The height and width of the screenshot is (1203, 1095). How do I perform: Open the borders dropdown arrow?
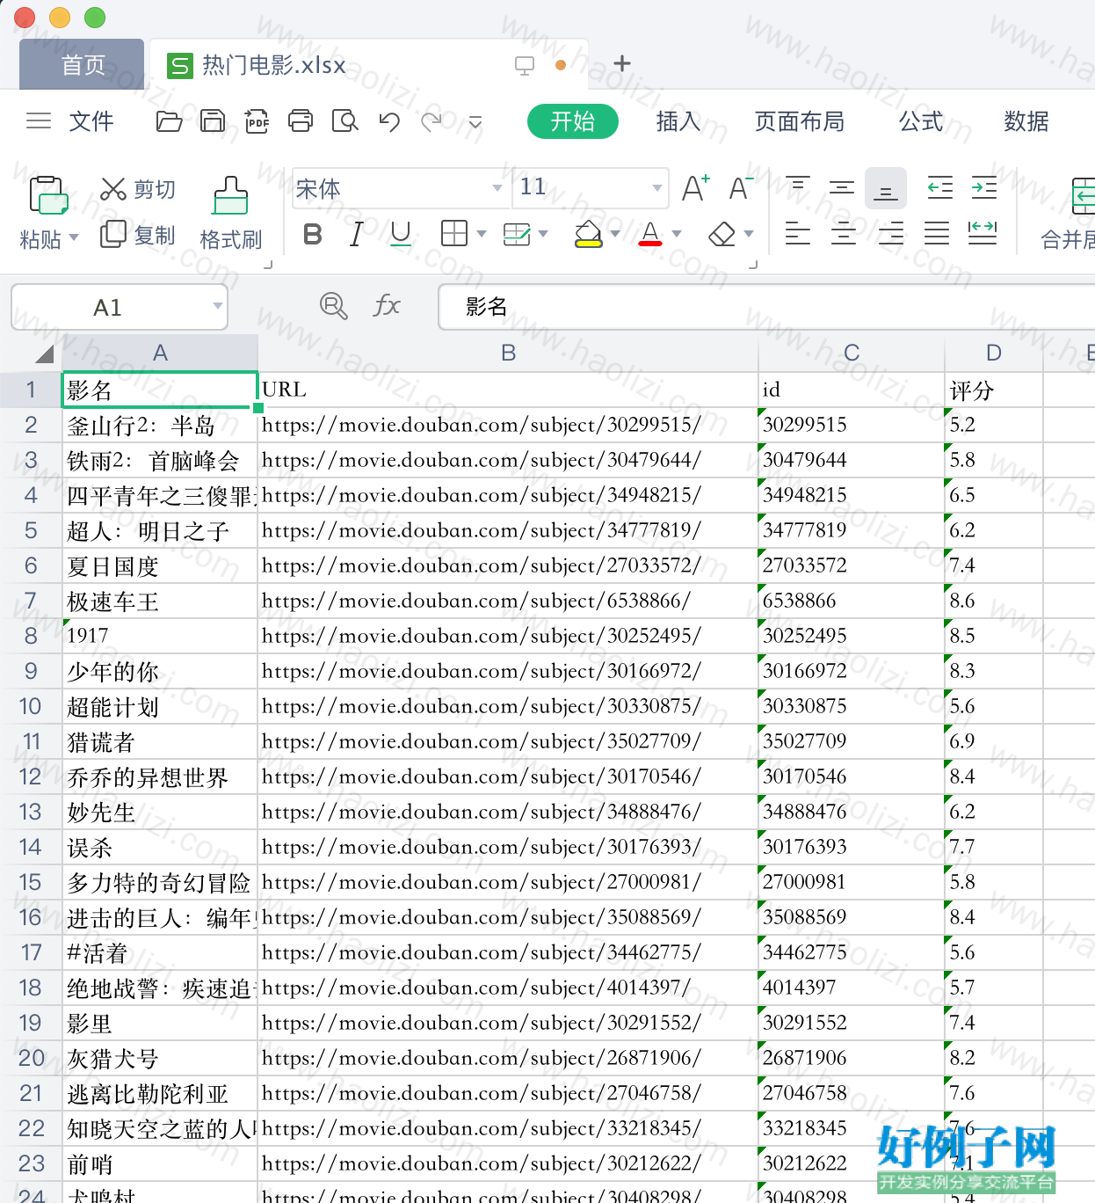coord(481,234)
